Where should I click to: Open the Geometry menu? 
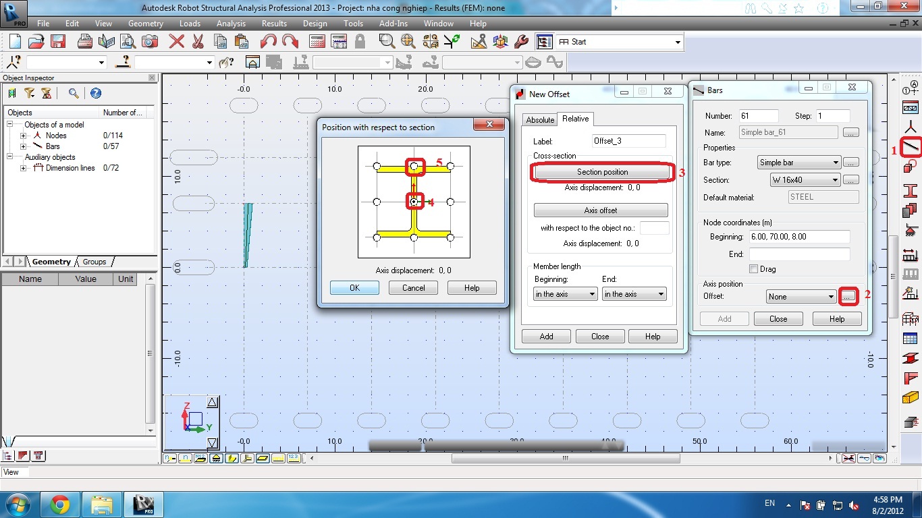coord(146,23)
